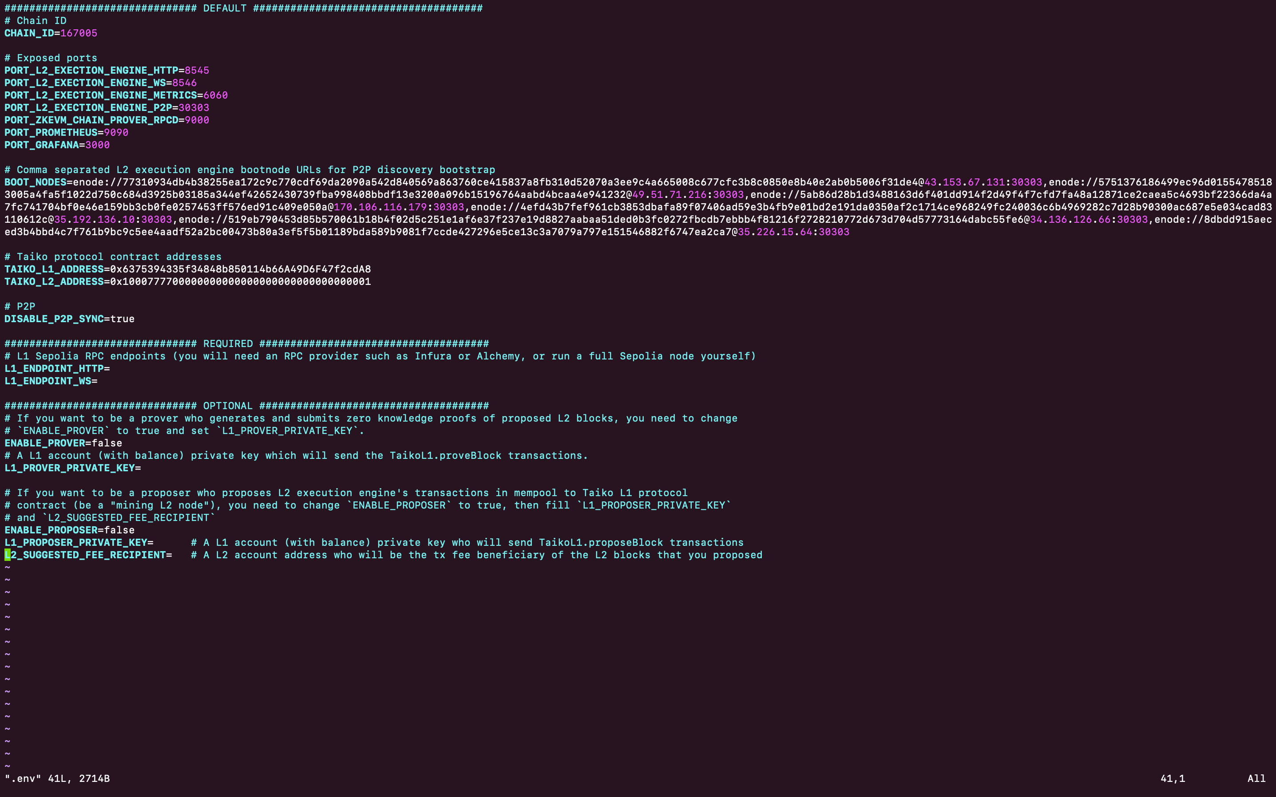Click the TAIKO_L2_ADDRESS line

[188, 281]
